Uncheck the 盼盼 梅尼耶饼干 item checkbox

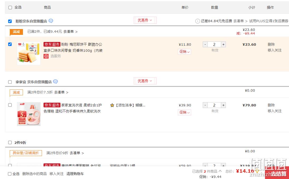tap(10, 44)
